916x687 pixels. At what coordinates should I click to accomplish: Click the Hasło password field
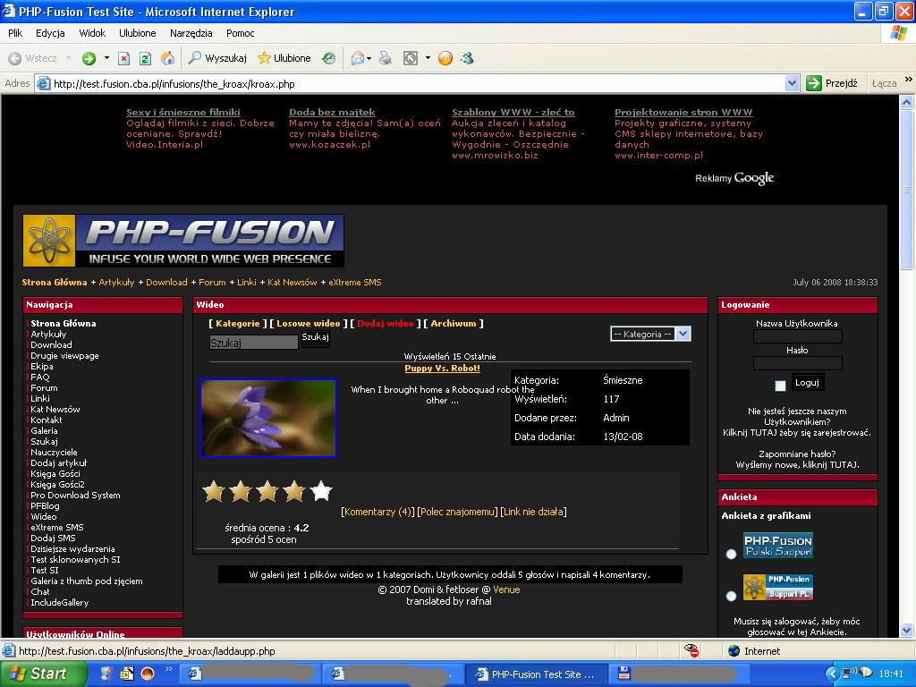tap(797, 363)
